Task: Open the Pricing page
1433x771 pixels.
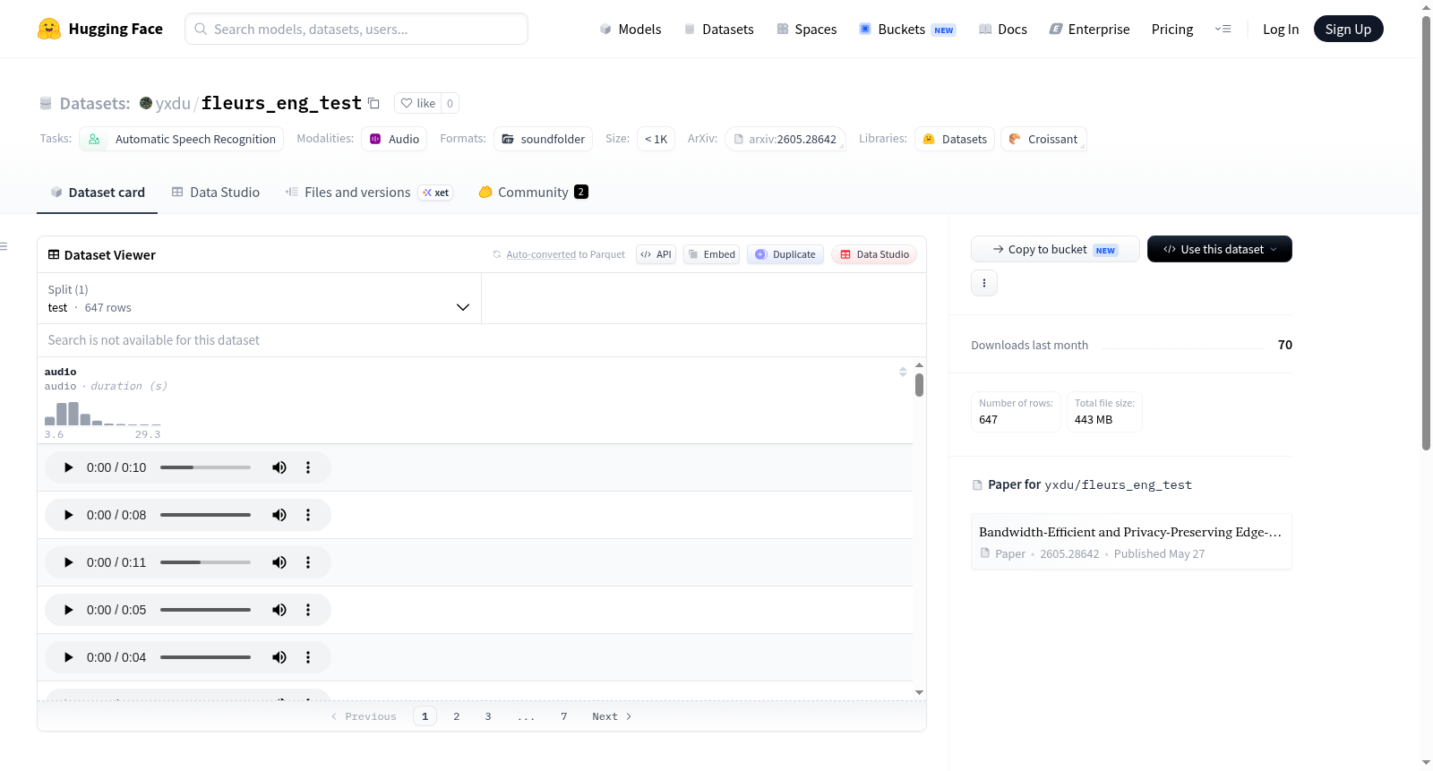Action: click(1172, 30)
